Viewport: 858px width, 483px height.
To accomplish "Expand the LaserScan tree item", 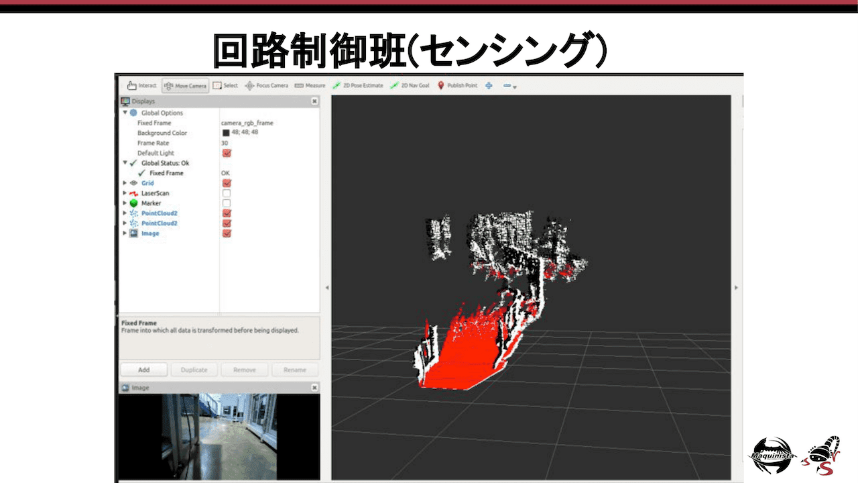I will [125, 193].
